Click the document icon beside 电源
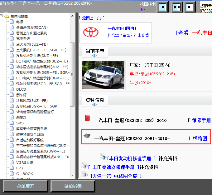Image resolution: width=212 pixels, height=195 pixels. 12,22
